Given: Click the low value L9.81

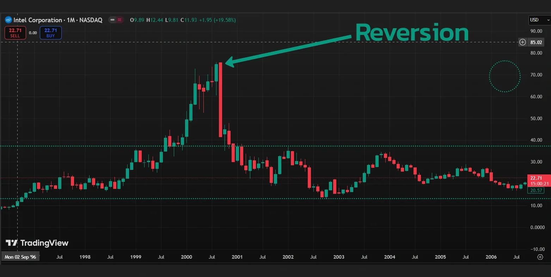Looking at the screenshot, I should [x=172, y=20].
